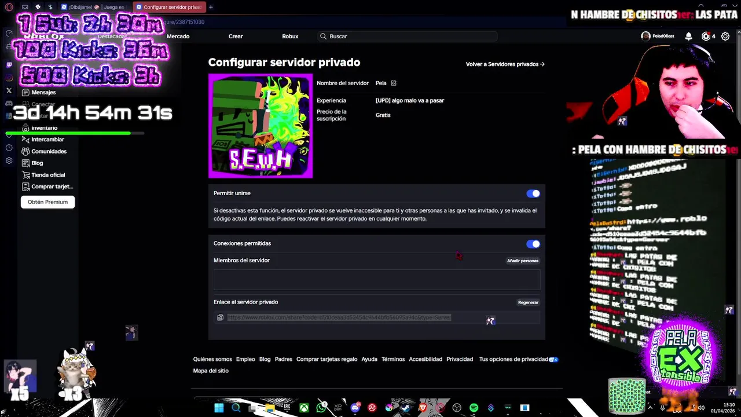Click the PeladOBast profile avatar
Image resolution: width=741 pixels, height=417 pixels.
tap(645, 36)
